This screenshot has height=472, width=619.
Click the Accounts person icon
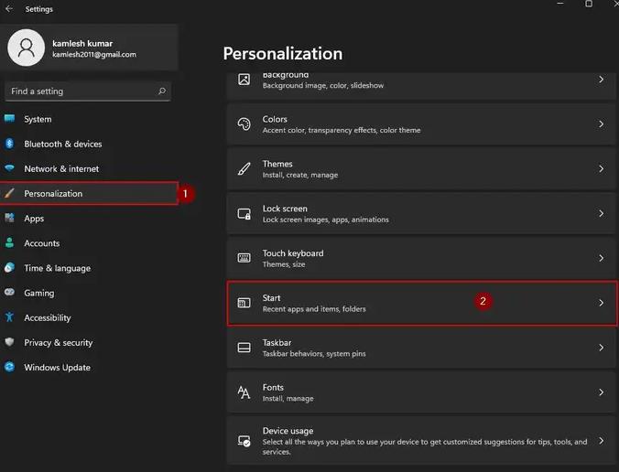[9, 242]
